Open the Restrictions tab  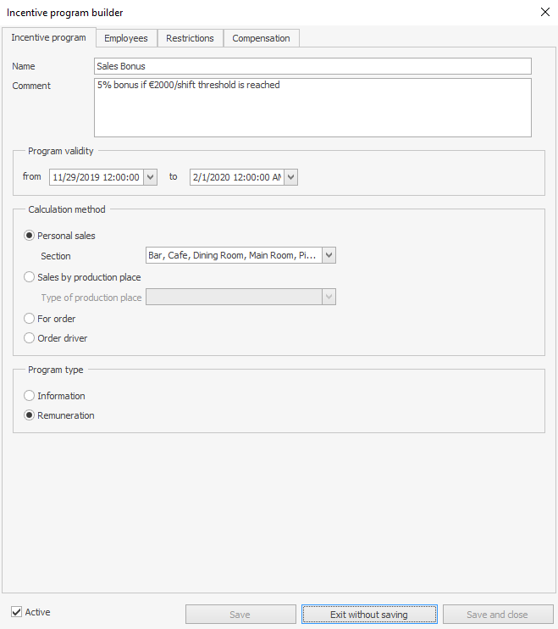[190, 38]
